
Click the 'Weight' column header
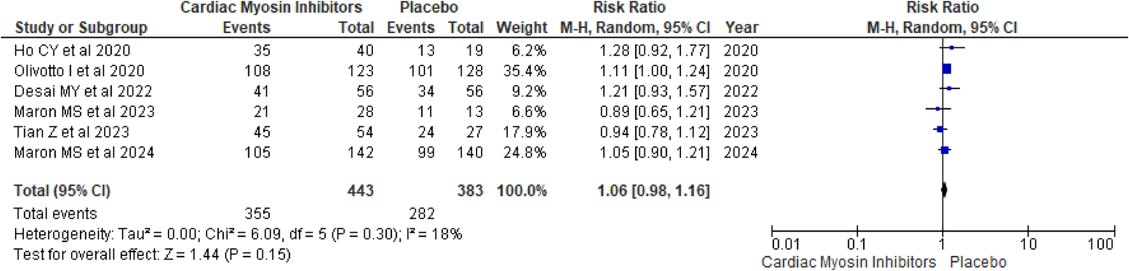coord(521,28)
